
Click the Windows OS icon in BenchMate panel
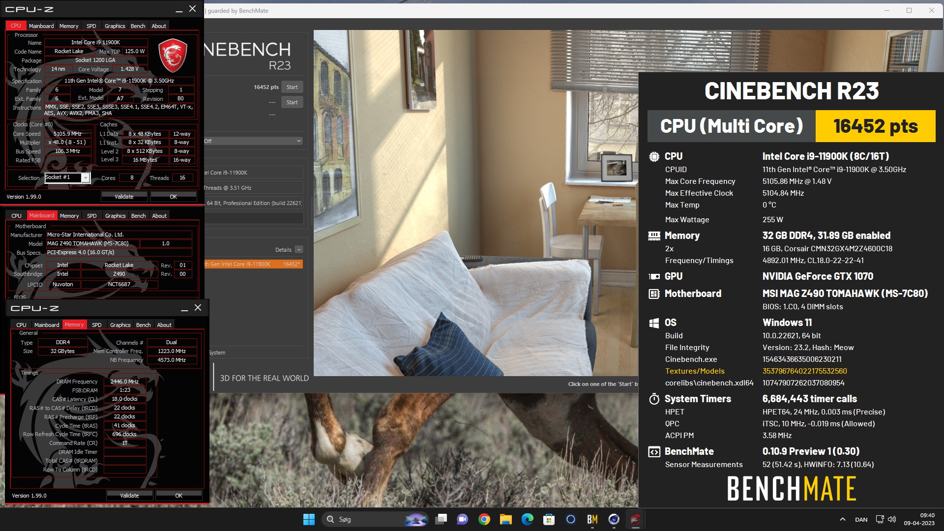pos(654,323)
